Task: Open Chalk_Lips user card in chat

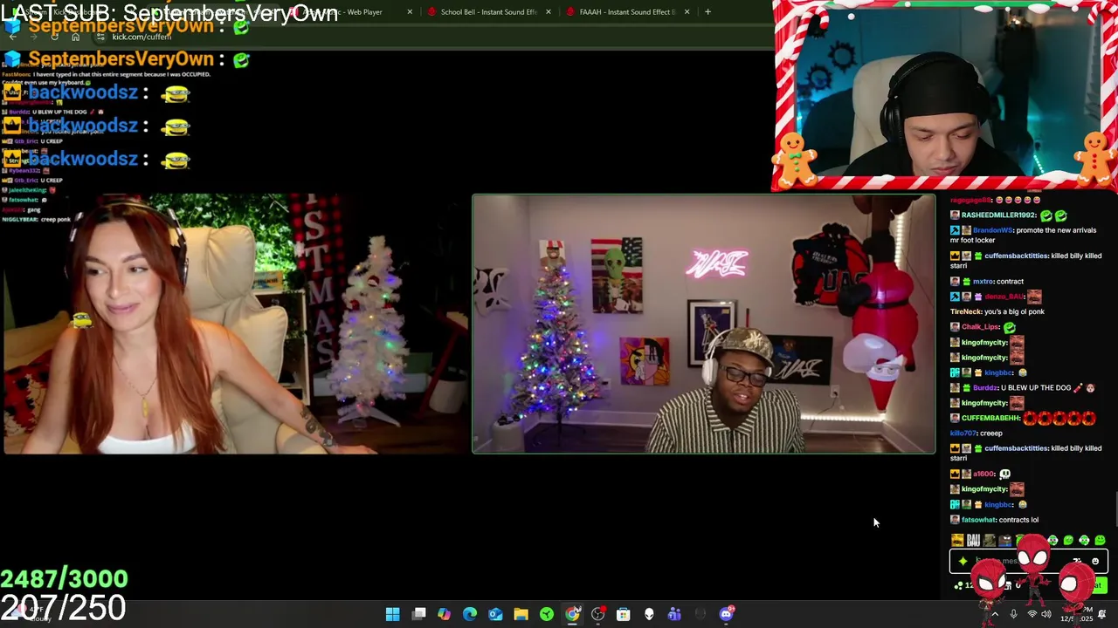Action: 981,327
